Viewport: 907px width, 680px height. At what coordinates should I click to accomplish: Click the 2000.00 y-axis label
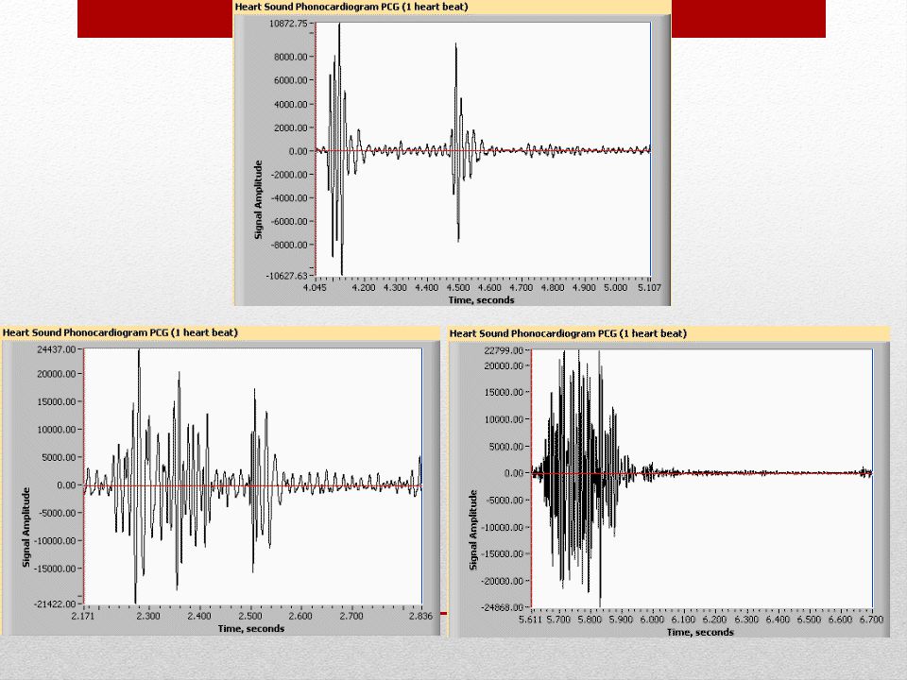click(x=290, y=127)
